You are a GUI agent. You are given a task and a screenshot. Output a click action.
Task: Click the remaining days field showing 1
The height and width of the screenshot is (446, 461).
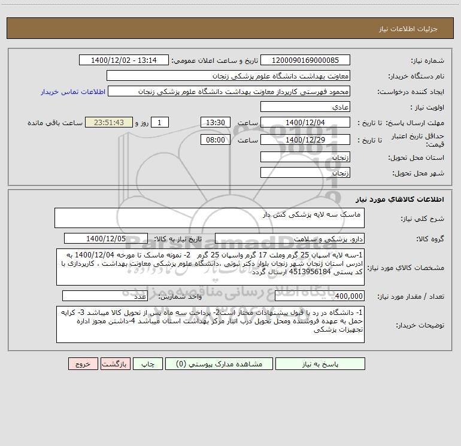[x=160, y=123]
